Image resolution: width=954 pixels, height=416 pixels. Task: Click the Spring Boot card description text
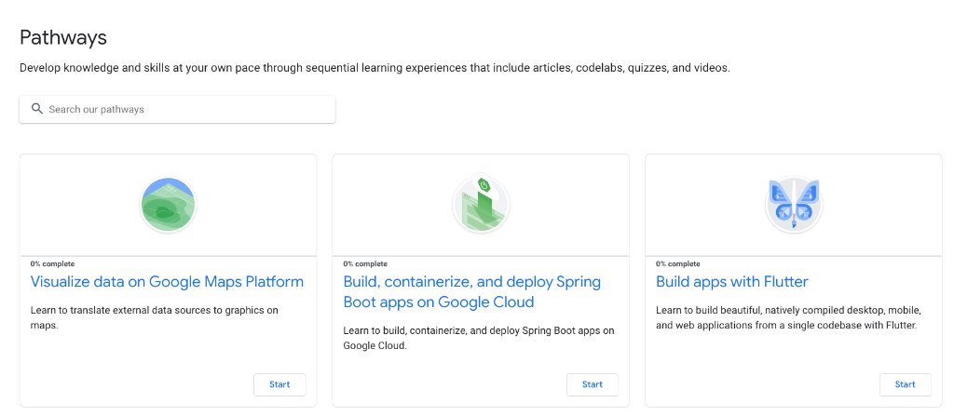pos(478,337)
